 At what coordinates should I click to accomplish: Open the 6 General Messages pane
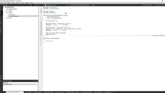point(86,92)
